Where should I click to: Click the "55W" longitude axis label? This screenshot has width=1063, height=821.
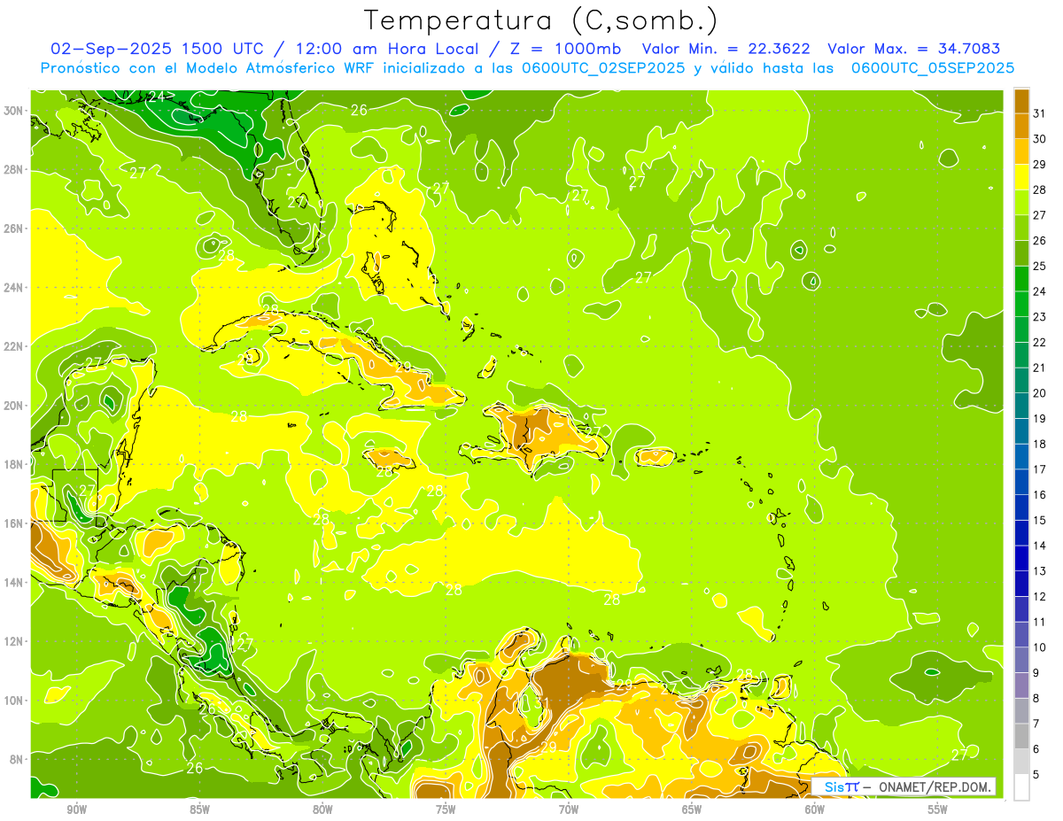pos(938,809)
